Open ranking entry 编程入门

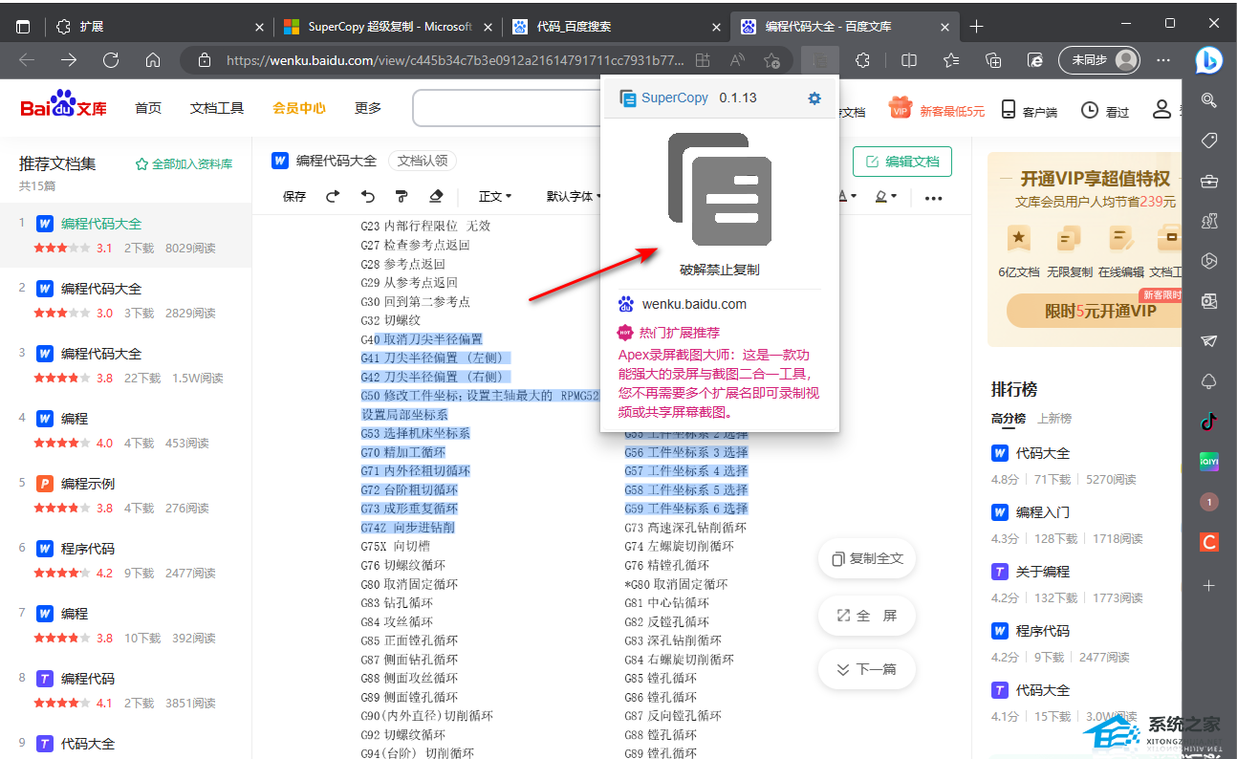1043,512
